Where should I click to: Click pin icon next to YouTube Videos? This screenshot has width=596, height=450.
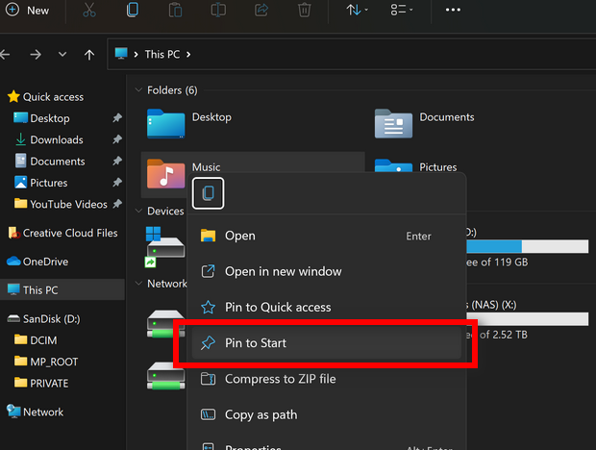pyautogui.click(x=117, y=204)
